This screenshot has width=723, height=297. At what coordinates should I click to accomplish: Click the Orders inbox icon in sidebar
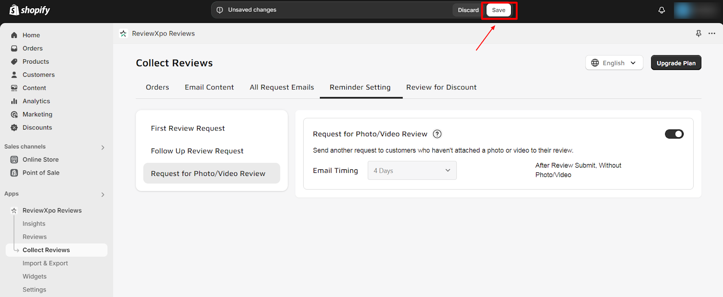[x=14, y=48]
